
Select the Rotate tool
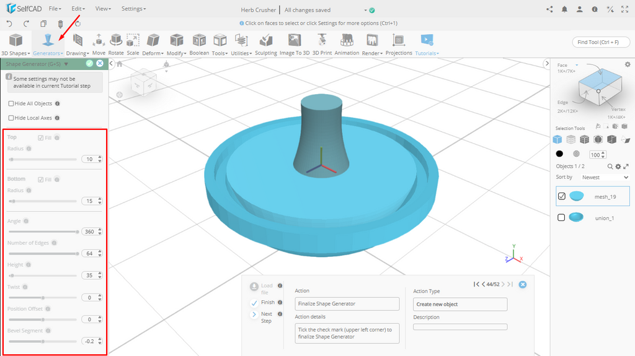point(116,45)
